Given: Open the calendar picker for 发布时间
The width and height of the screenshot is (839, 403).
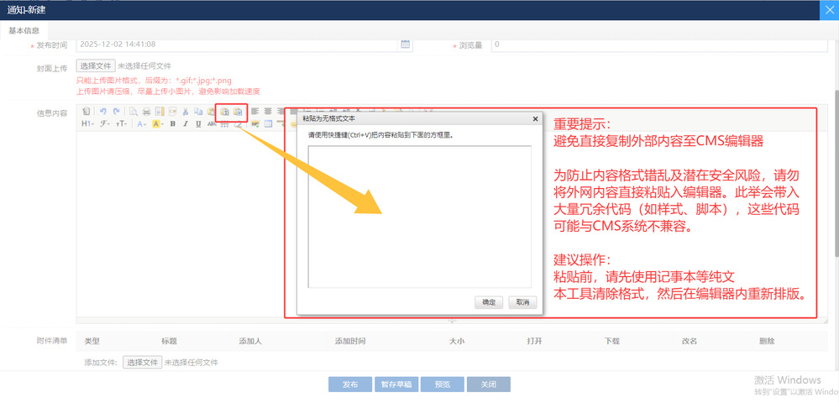Looking at the screenshot, I should [x=405, y=44].
